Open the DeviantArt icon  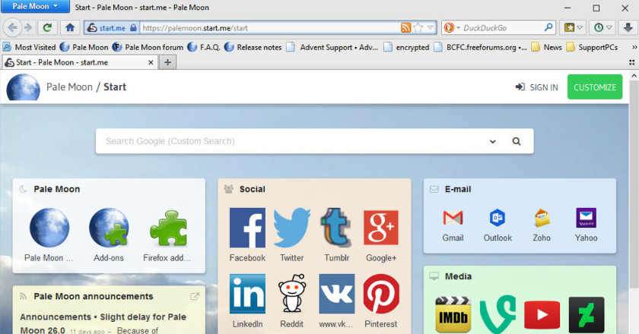[x=587, y=315]
